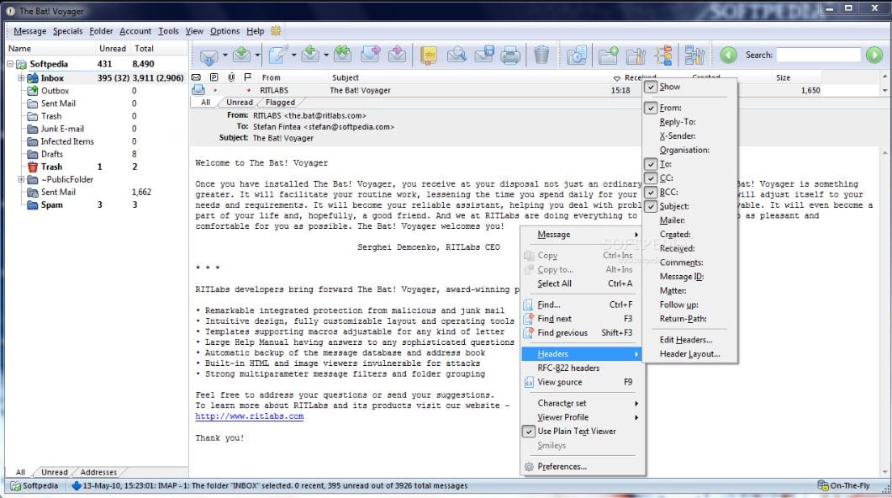
Task: Uncheck Show in the Headers submenu
Action: (651, 87)
